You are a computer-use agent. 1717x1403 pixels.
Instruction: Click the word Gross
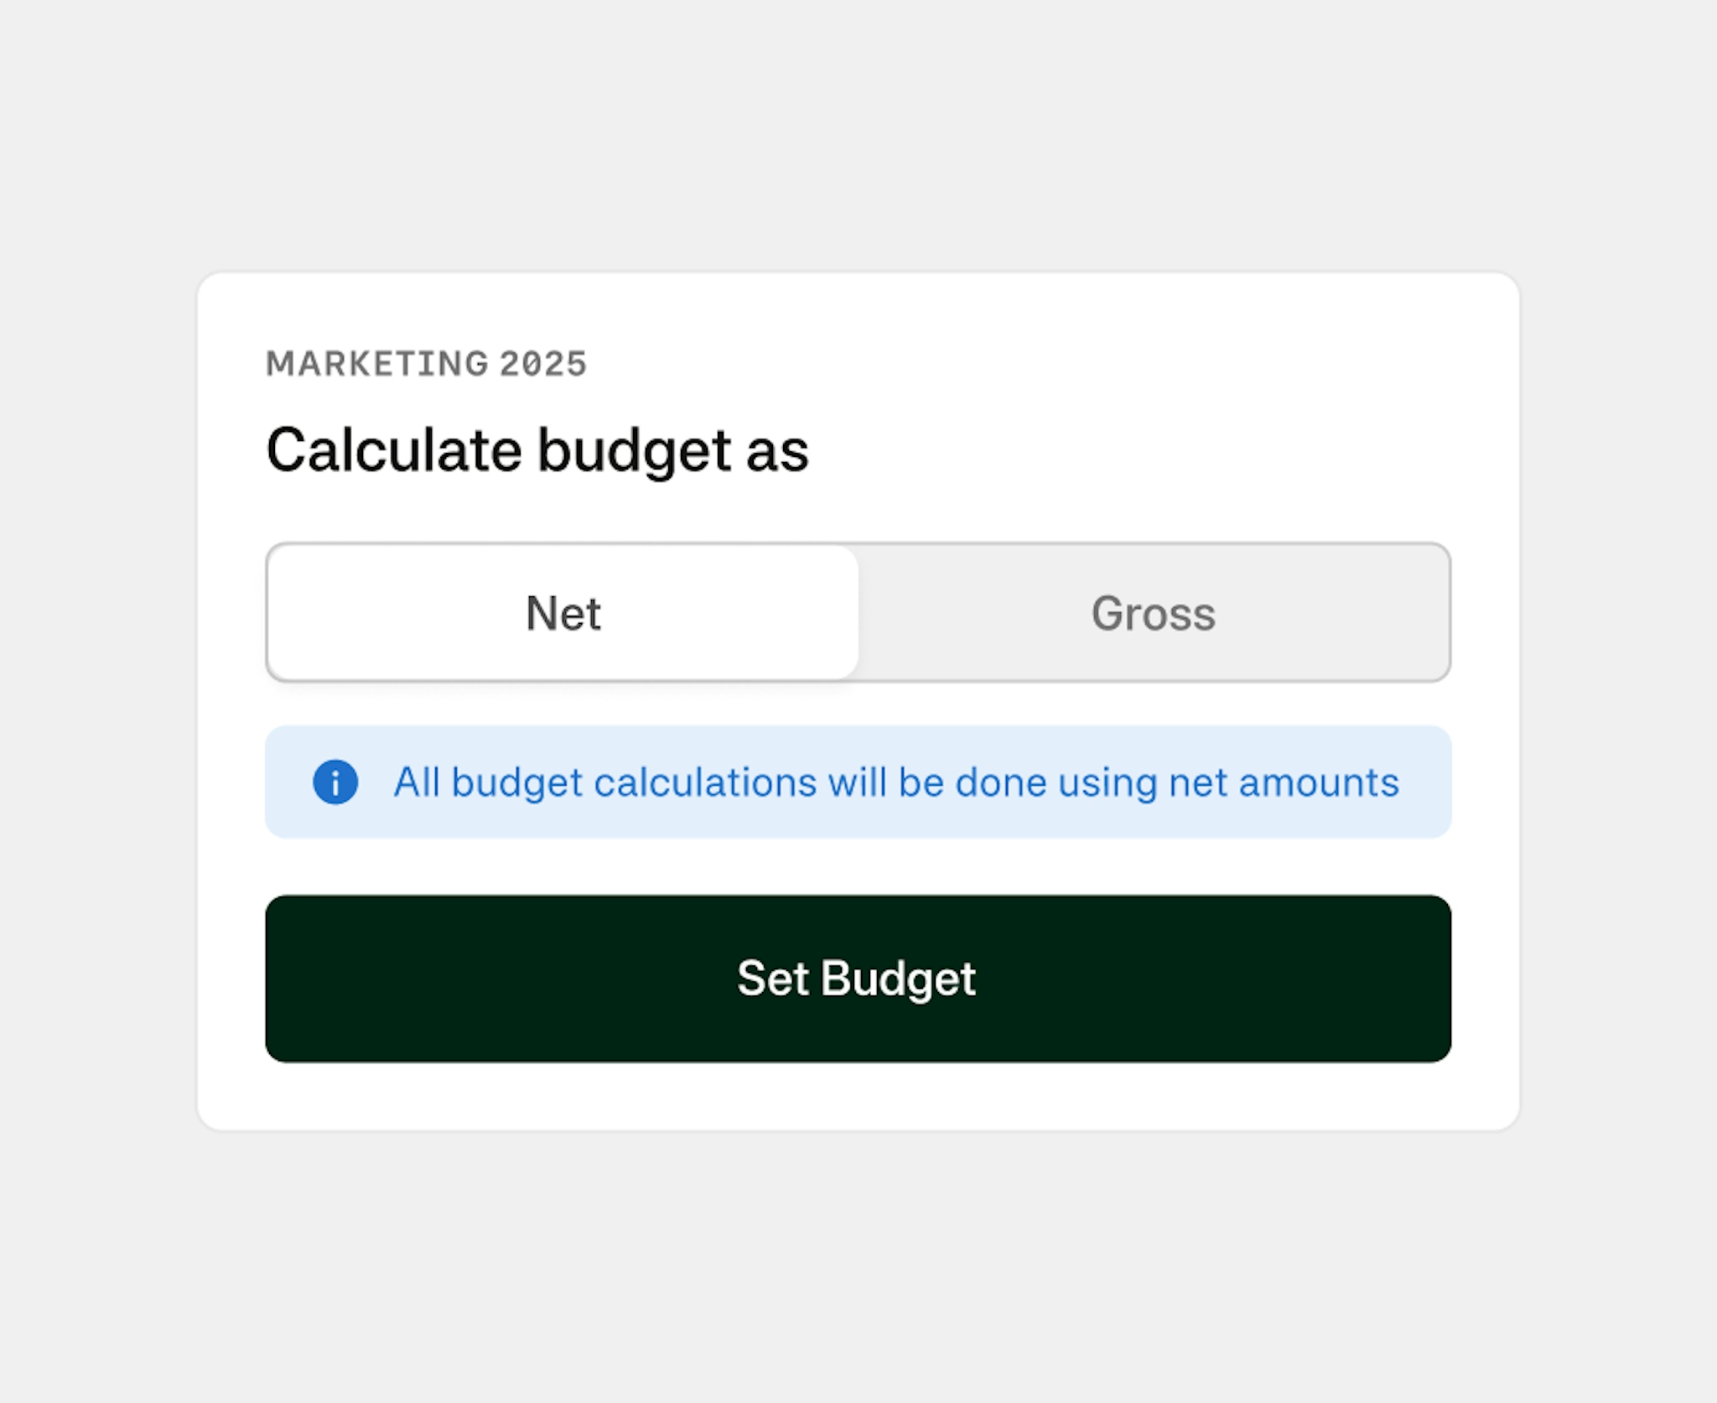click(x=1154, y=613)
